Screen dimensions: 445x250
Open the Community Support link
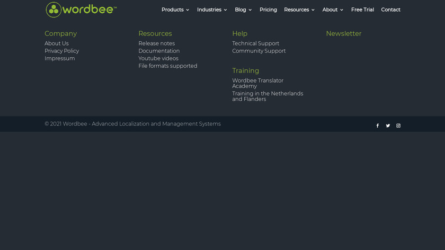[x=259, y=51]
